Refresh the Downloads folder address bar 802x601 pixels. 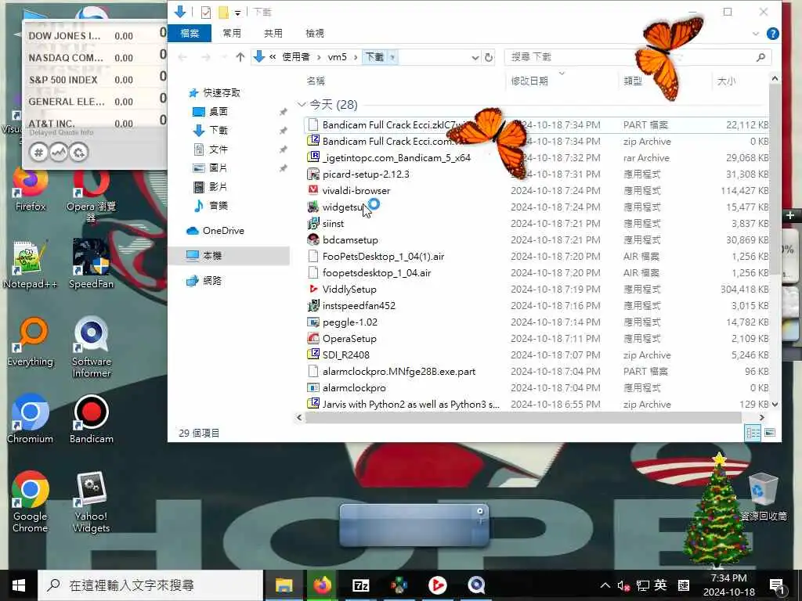point(489,57)
